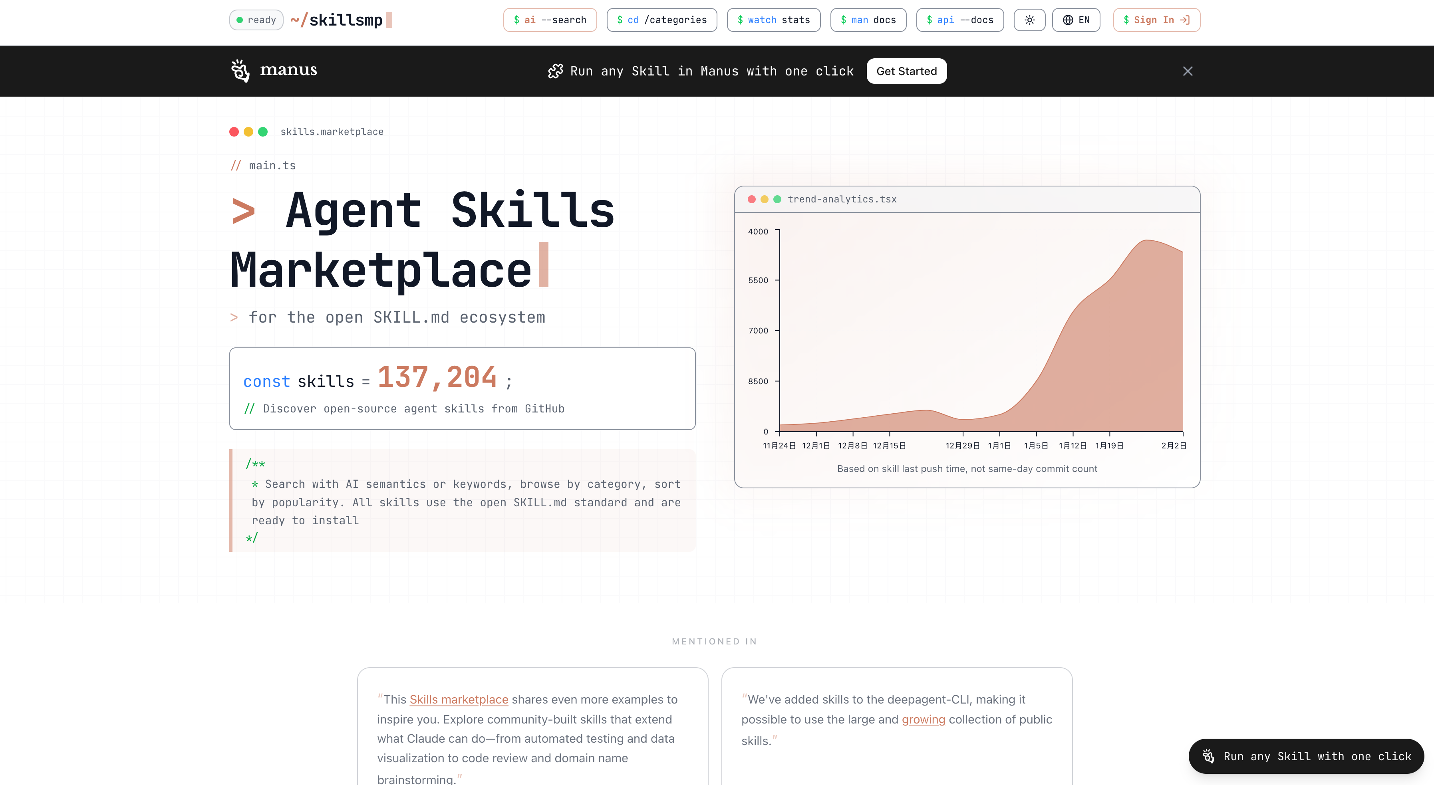
Task: Open the ai --search nav item
Action: [550, 20]
